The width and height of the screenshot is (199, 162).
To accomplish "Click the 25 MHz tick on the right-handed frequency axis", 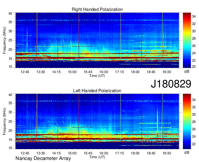I will click(x=11, y=40).
